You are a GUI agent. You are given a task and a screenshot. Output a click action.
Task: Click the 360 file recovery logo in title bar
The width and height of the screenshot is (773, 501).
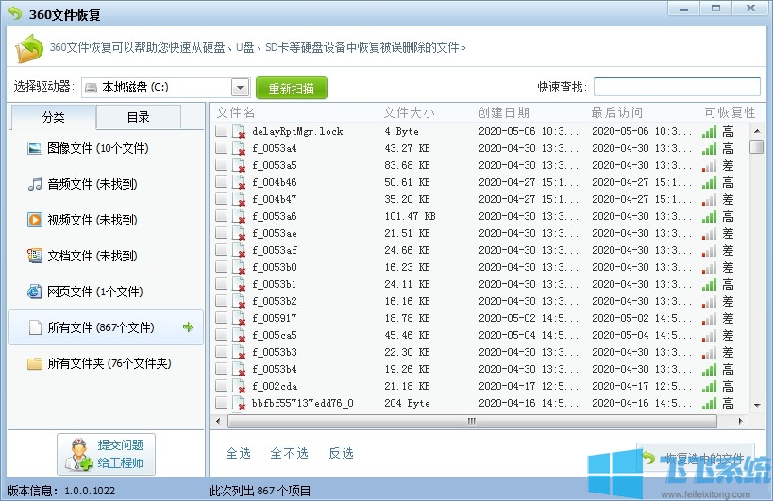15,13
